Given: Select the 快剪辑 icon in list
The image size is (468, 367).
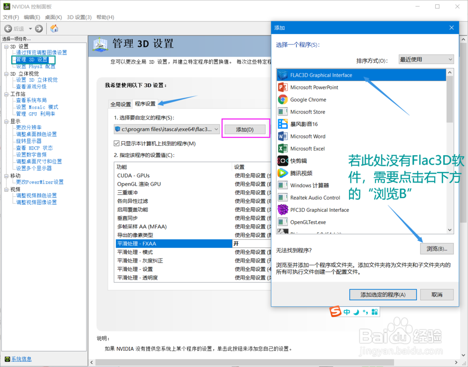Looking at the screenshot, I should [x=283, y=161].
